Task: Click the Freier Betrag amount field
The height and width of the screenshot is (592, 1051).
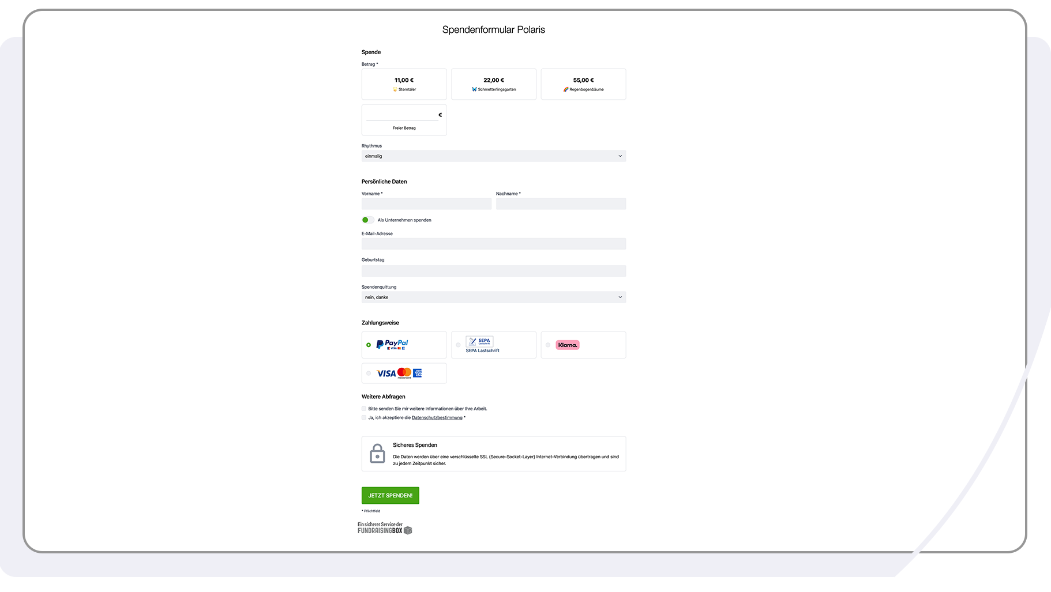Action: pyautogui.click(x=404, y=114)
